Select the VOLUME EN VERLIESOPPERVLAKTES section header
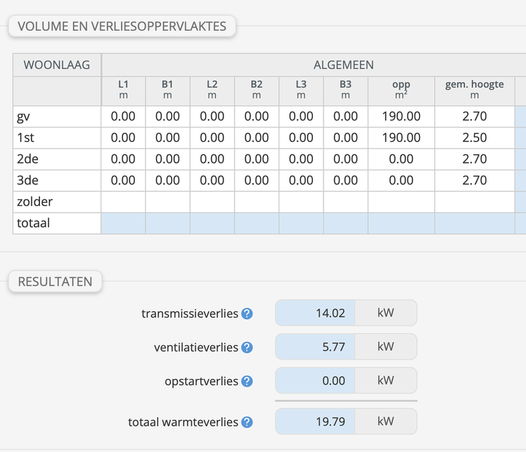The height and width of the screenshot is (452, 526). click(x=122, y=27)
